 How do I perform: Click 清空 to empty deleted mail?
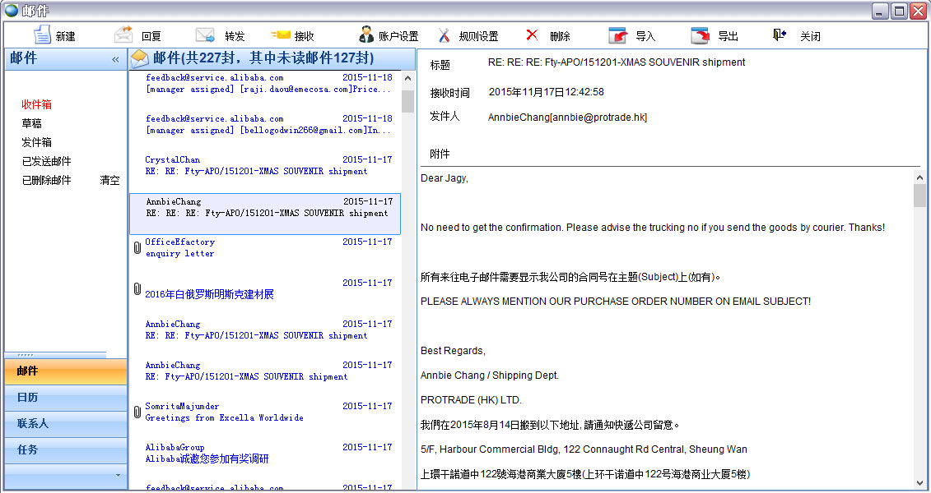[109, 181]
